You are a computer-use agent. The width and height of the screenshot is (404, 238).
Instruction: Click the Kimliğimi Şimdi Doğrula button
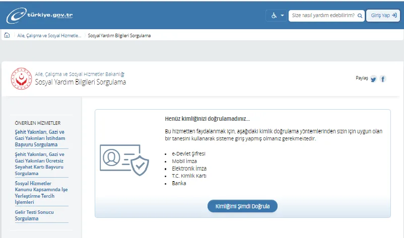coord(242,206)
